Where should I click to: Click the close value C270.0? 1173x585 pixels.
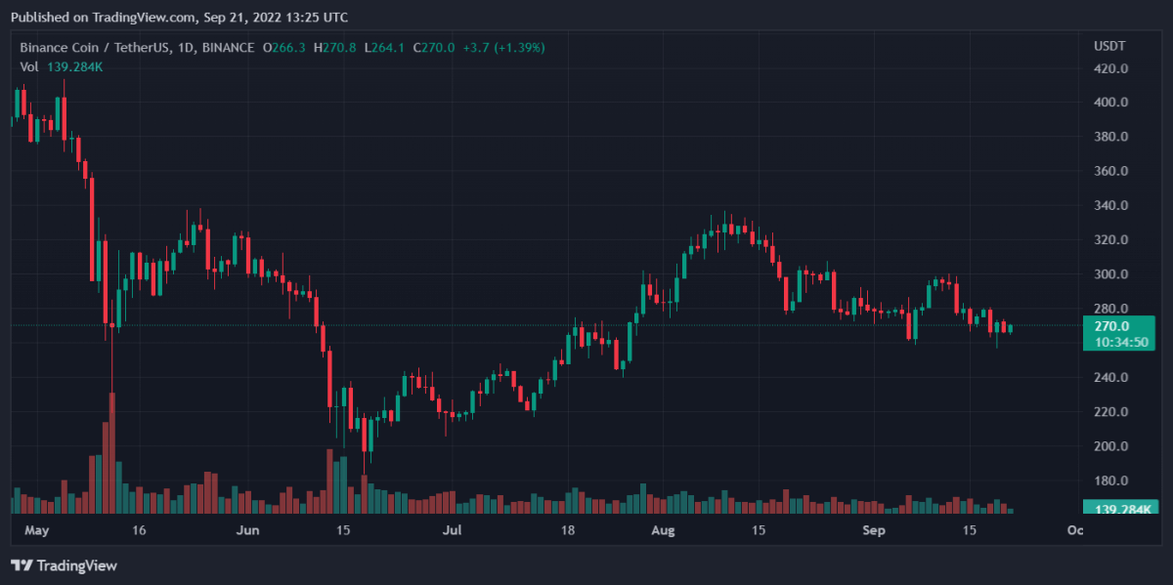pyautogui.click(x=434, y=47)
